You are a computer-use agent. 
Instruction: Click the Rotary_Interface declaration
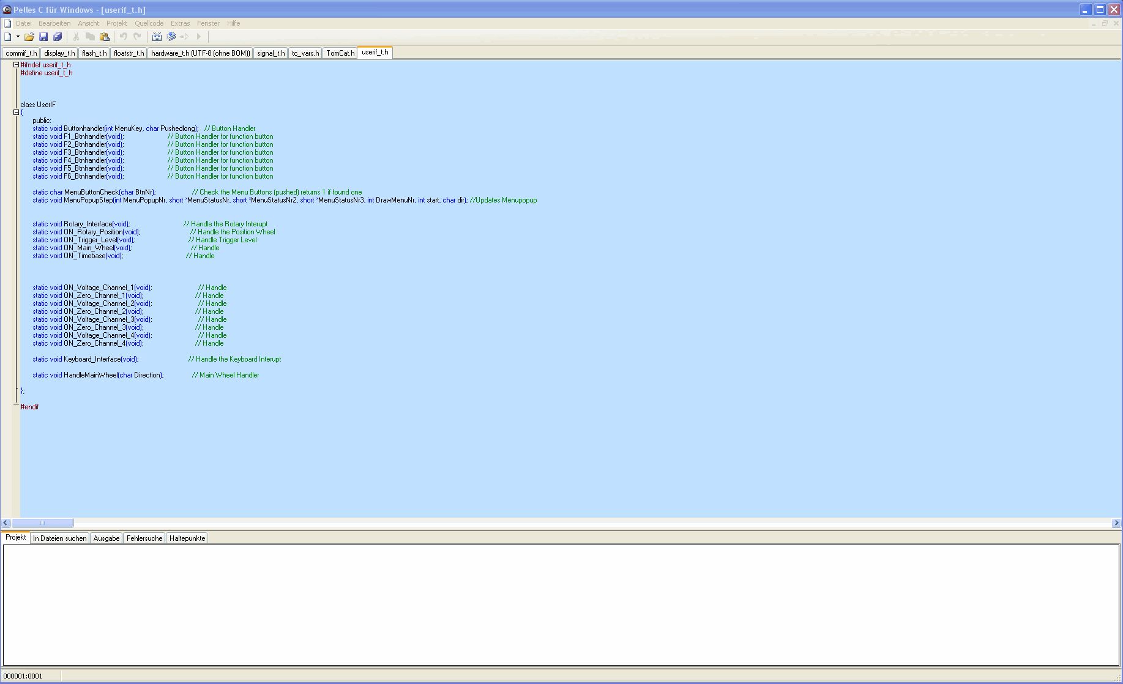(81, 224)
